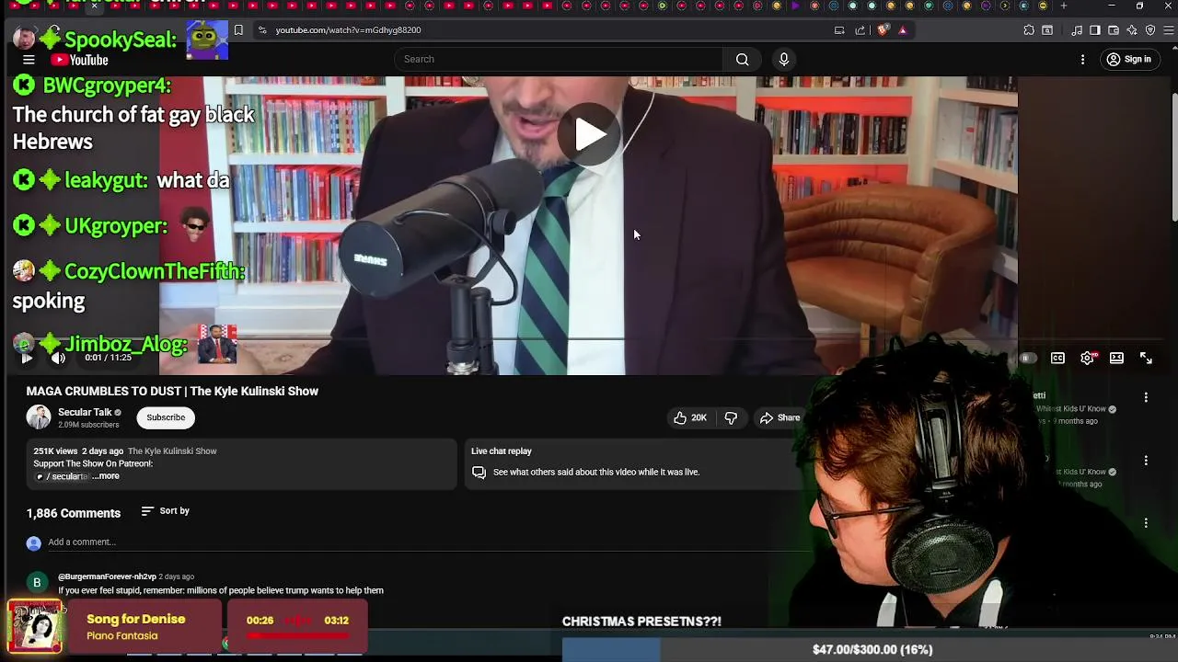Screen dimensions: 1178x662
Task: Open the media control music note icon
Action: [1077, 30]
